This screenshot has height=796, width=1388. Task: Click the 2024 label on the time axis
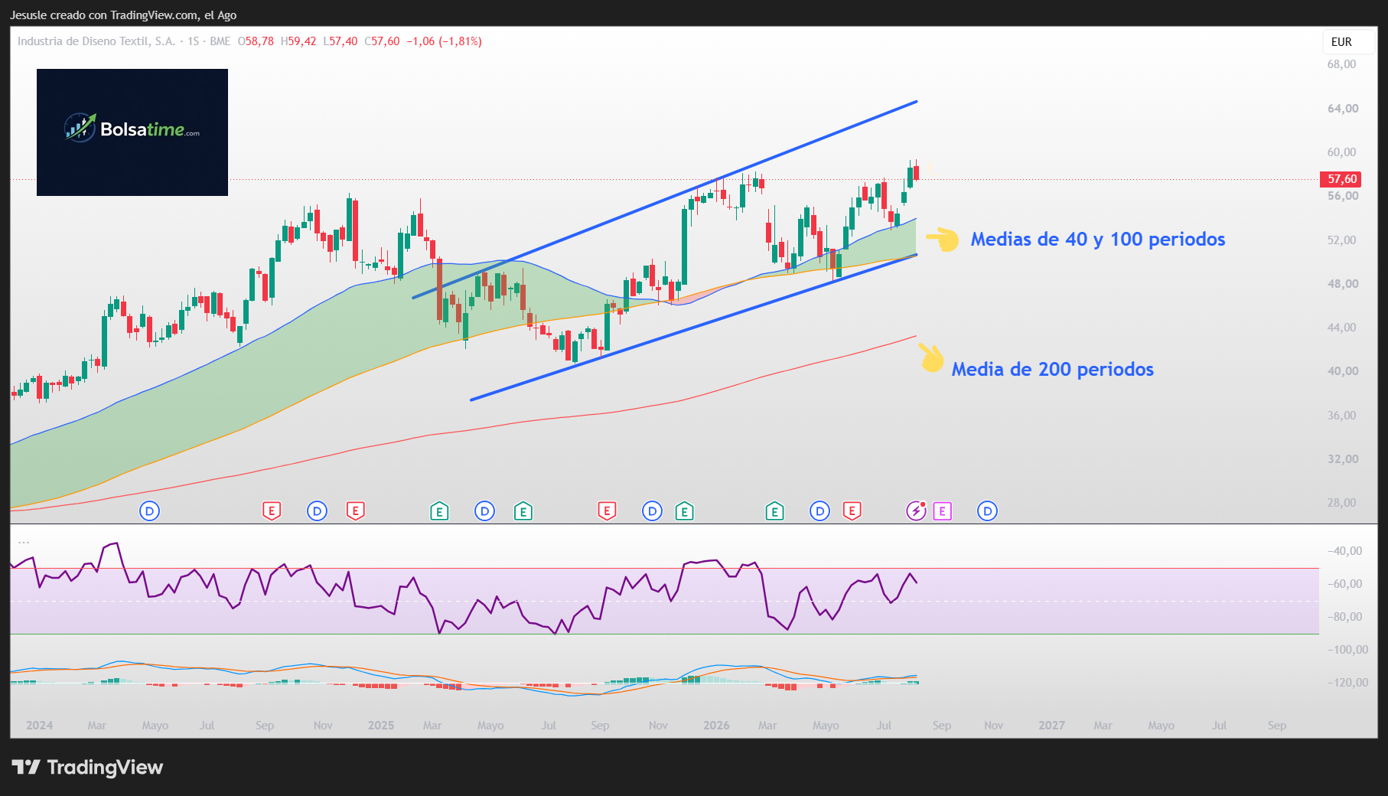coord(40,726)
